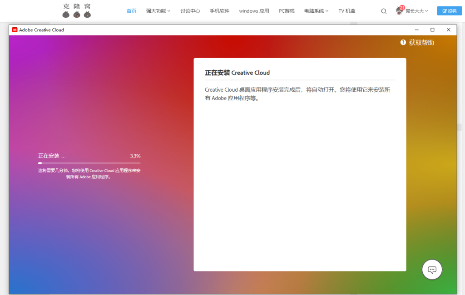Open the 窝长大大 user dropdown
Screen dimensions: 465x295
pyautogui.click(x=417, y=11)
